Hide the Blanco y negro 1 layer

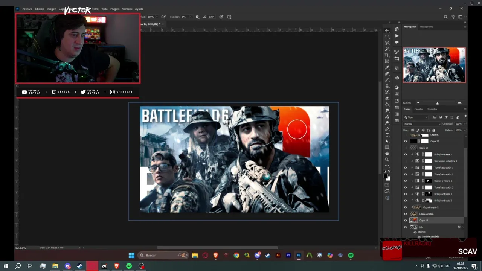pyautogui.click(x=405, y=181)
